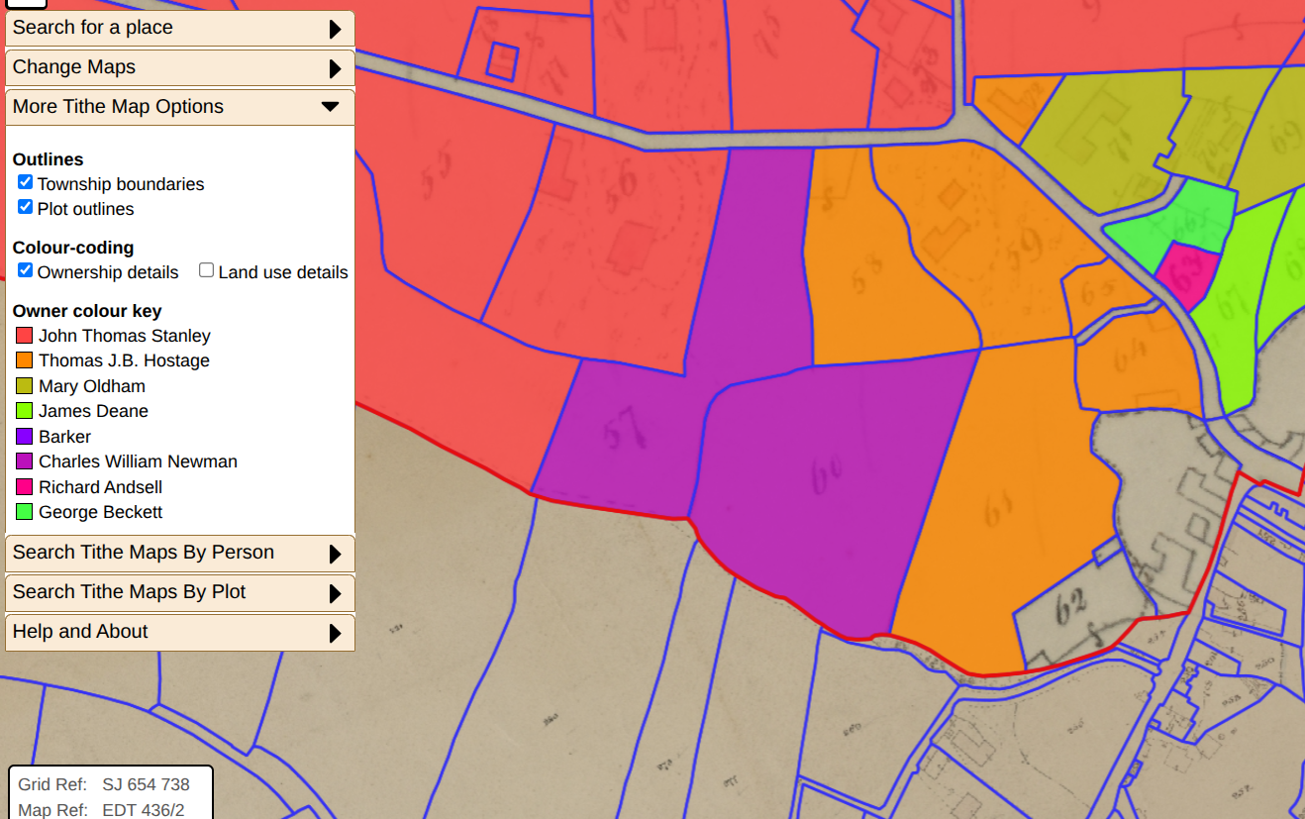Click the 'James Deane' owner name
This screenshot has width=1305, height=819.
tap(93, 411)
